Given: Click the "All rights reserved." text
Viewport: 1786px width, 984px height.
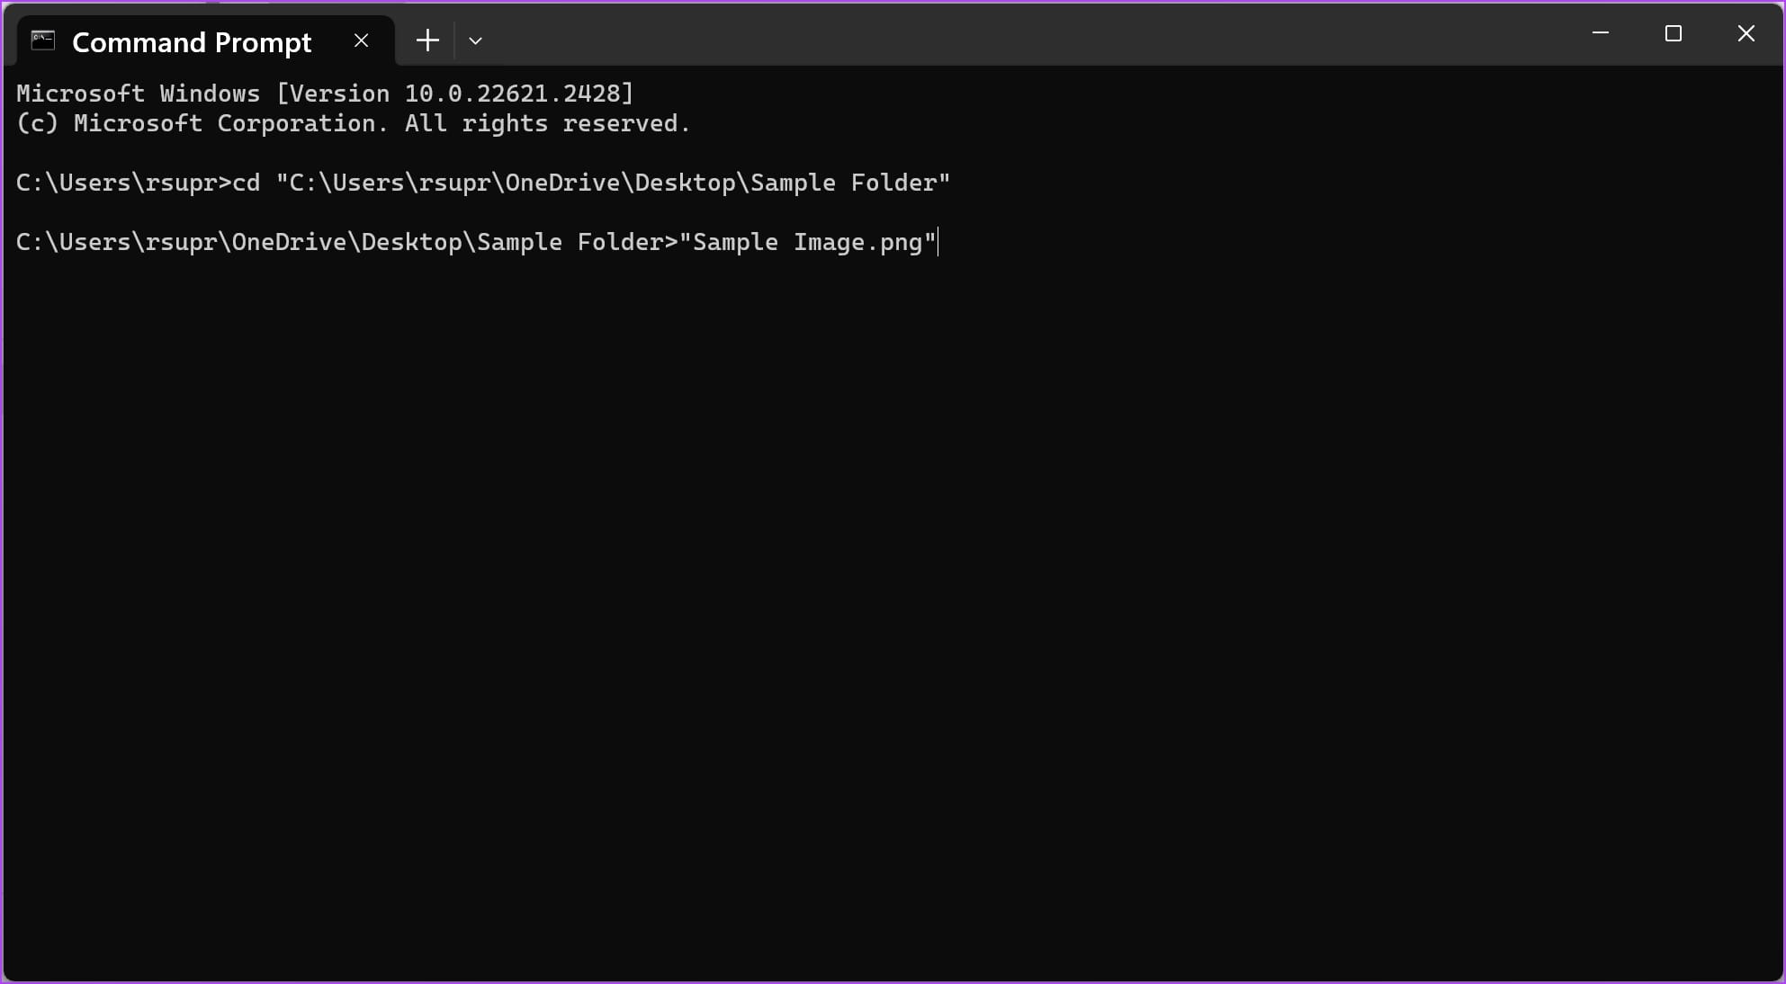Looking at the screenshot, I should pyautogui.click(x=547, y=123).
